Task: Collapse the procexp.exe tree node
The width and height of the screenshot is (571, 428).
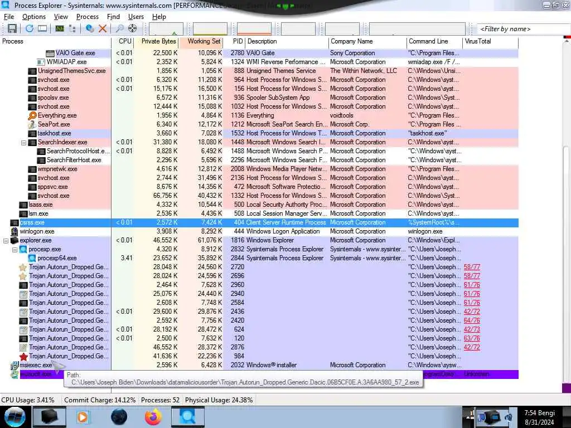Action: 15,249
